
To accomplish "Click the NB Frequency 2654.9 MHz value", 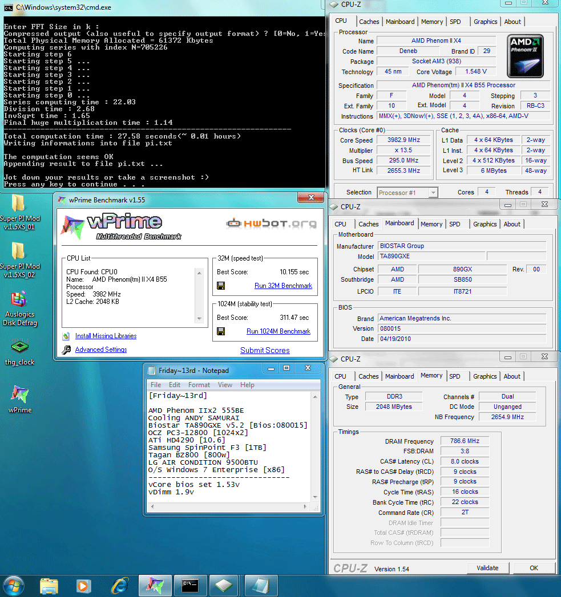I will click(507, 417).
